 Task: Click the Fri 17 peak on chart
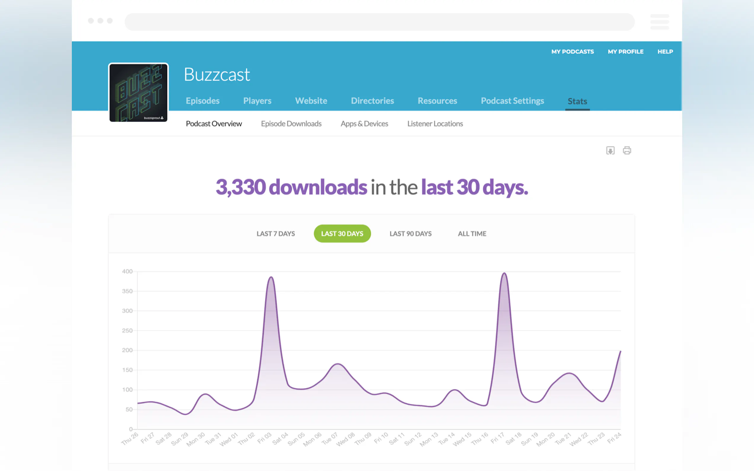tap(504, 273)
